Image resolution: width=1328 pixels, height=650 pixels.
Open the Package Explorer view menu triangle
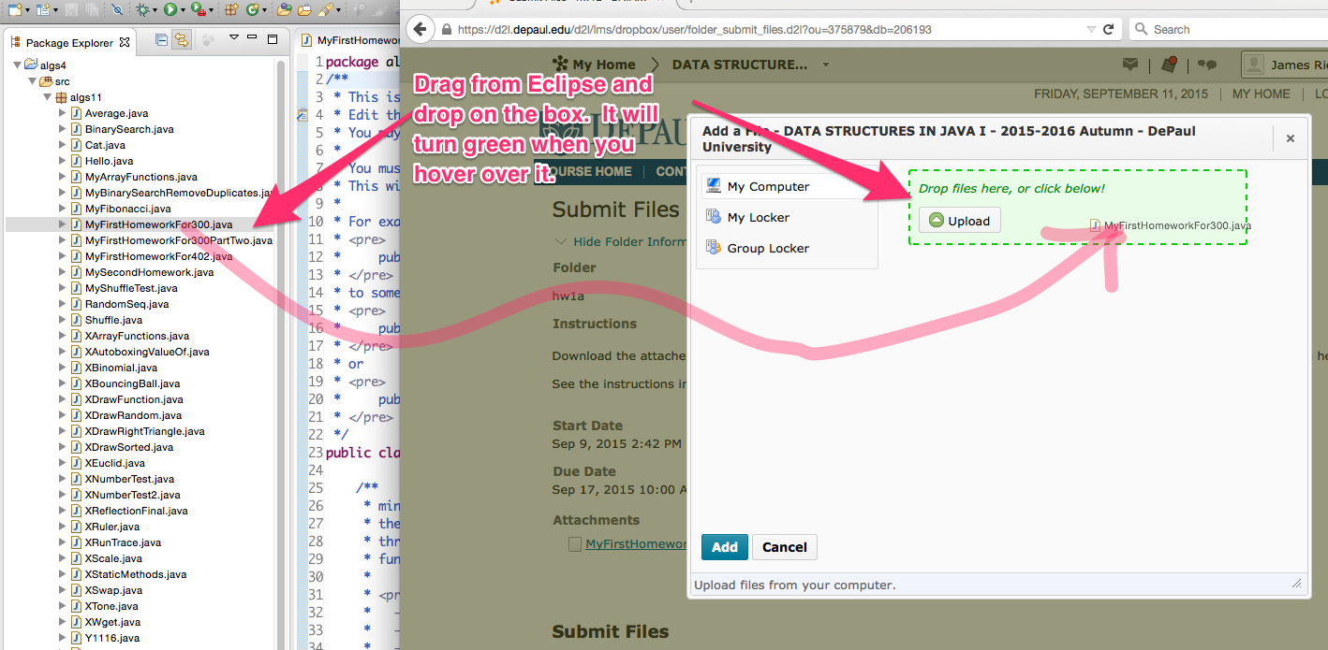tap(234, 38)
